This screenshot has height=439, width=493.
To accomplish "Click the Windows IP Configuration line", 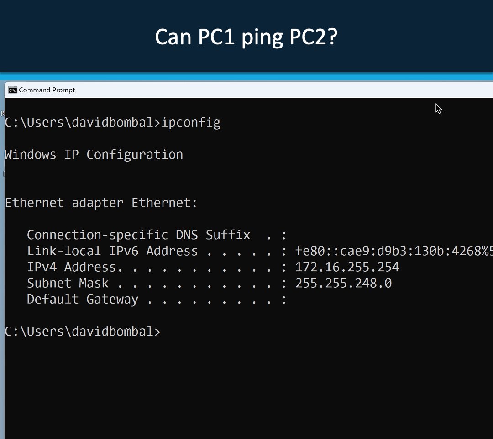I will pos(94,155).
